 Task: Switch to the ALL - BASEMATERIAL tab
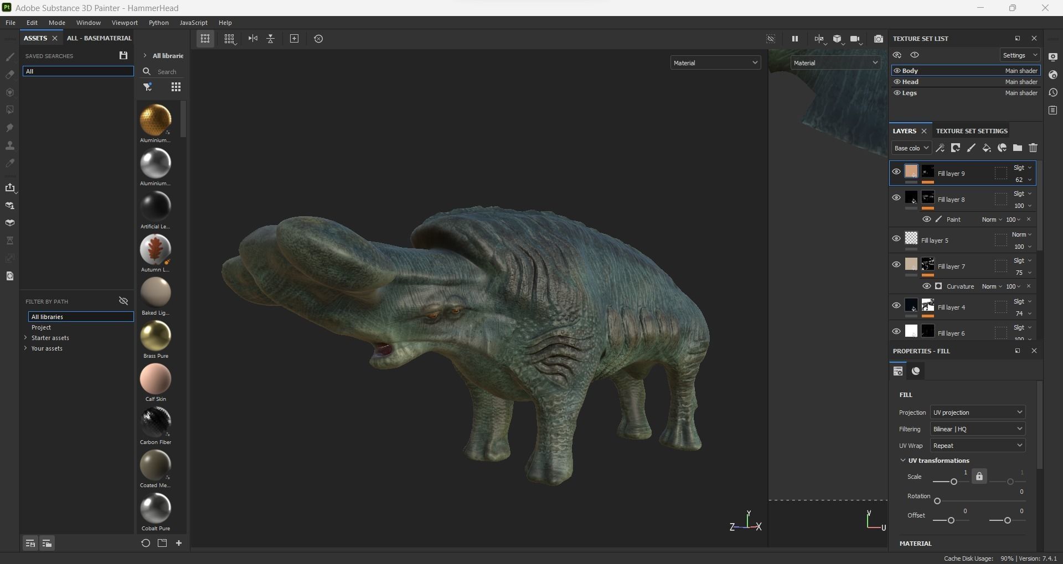point(99,38)
